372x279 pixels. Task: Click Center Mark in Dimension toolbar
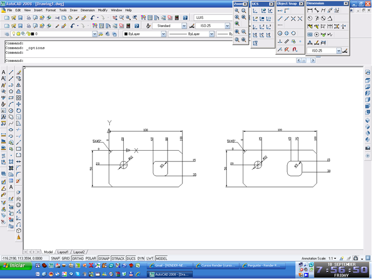point(316,34)
